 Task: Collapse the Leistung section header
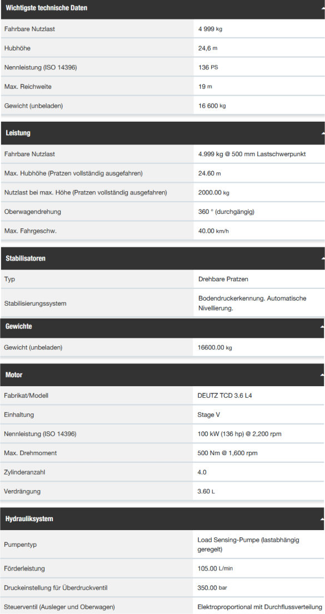pos(162,133)
